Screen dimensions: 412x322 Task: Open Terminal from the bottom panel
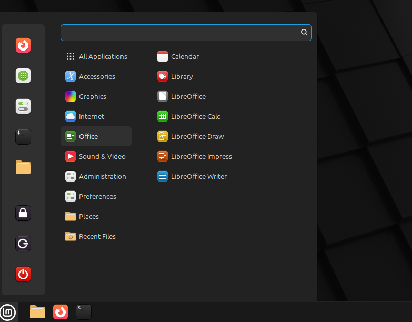point(84,312)
